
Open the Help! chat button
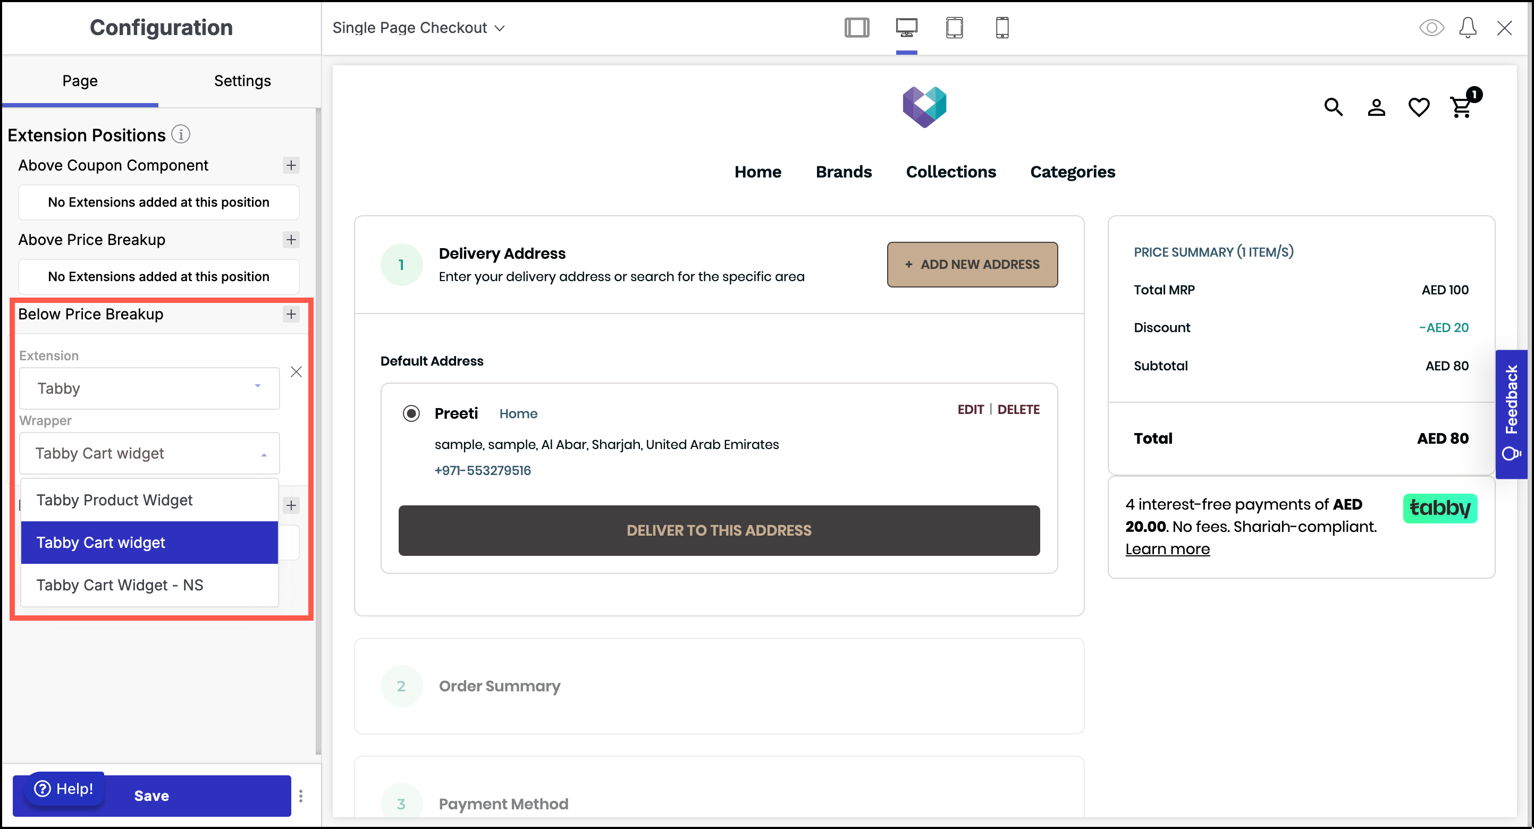64,789
